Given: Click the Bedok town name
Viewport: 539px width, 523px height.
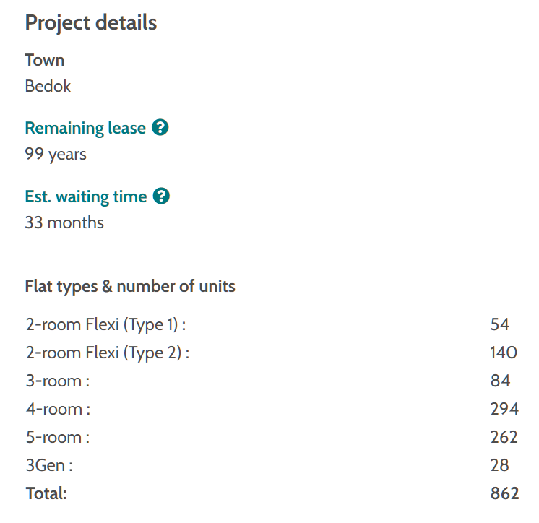Looking at the screenshot, I should point(48,86).
